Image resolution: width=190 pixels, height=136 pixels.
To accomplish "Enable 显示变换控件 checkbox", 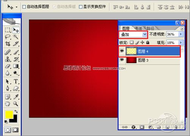I will [x=81, y=7].
